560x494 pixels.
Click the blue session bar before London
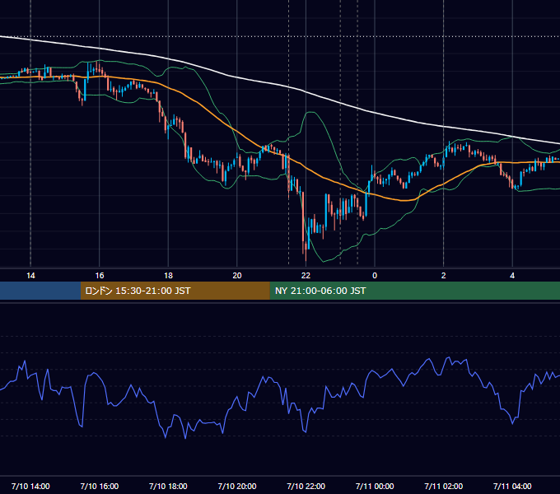click(40, 291)
